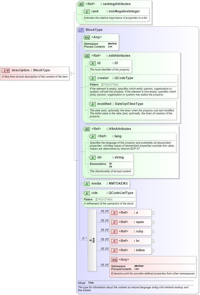This screenshot has width=200, height=295.
Task: Expand the inline element reference
Action: tap(153, 251)
